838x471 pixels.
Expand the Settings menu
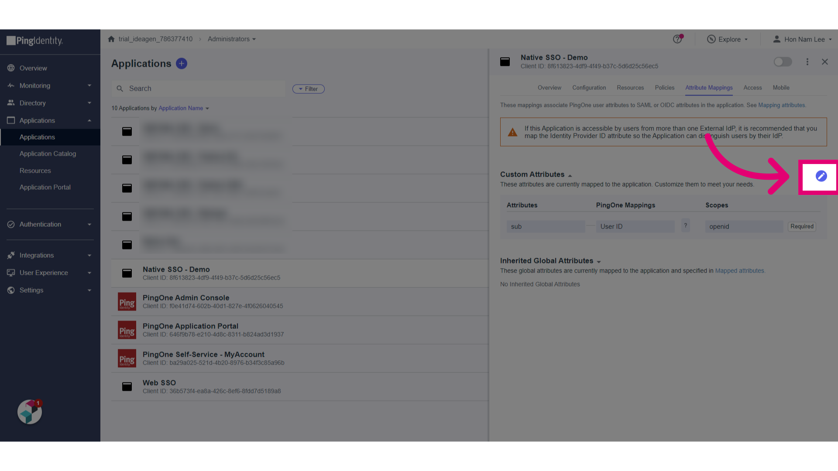click(x=89, y=290)
